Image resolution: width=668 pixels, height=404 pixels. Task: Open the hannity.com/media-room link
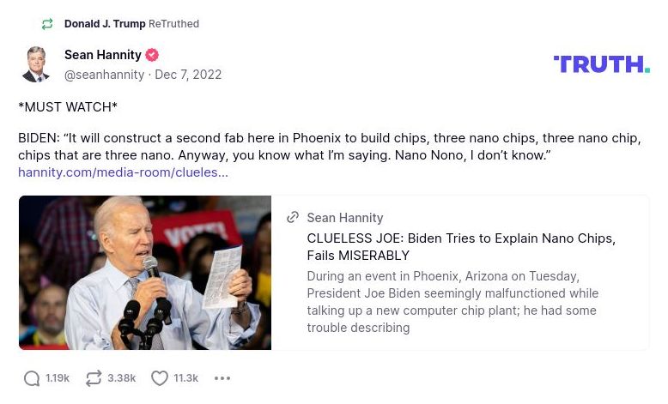click(x=123, y=172)
